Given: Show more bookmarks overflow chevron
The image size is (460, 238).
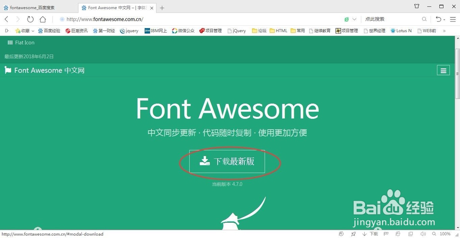Looking at the screenshot, I should tap(444, 30).
